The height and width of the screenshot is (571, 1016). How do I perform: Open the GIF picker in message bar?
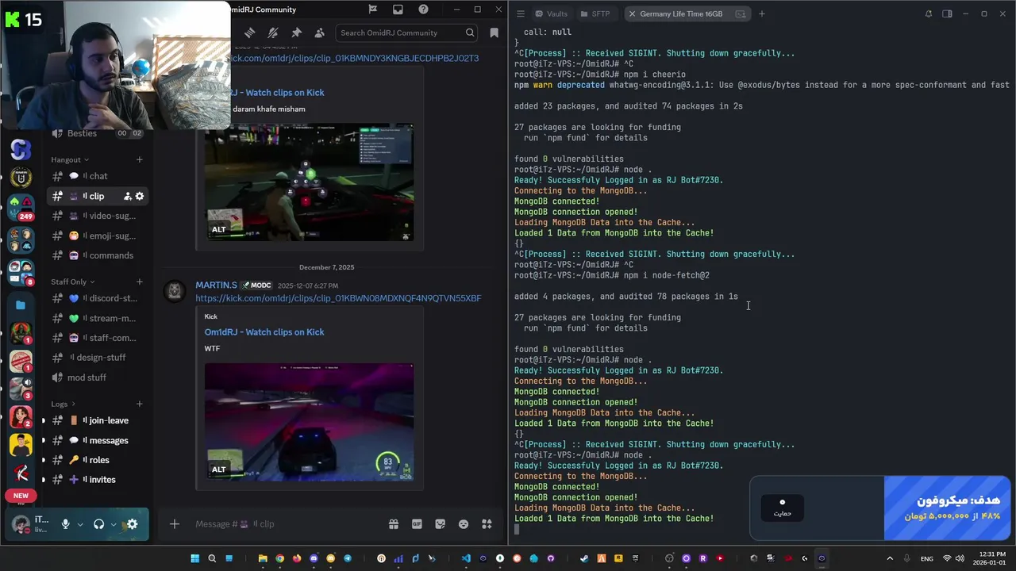[417, 524]
